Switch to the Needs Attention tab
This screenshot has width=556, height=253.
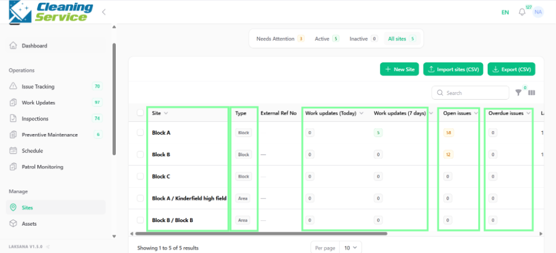280,39
